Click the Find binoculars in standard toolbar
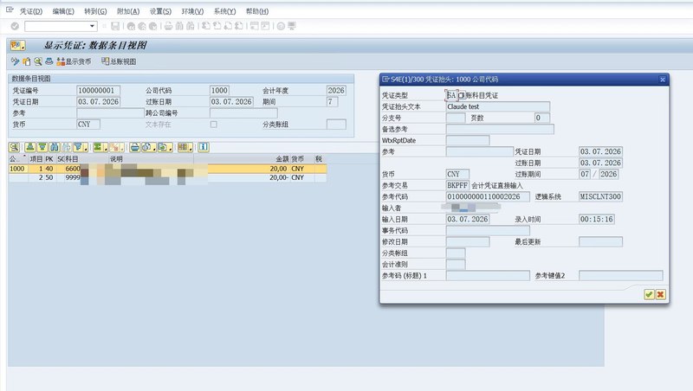Image resolution: width=693 pixels, height=391 pixels. click(x=179, y=27)
